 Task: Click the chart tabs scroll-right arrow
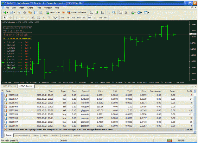(x=195, y=86)
